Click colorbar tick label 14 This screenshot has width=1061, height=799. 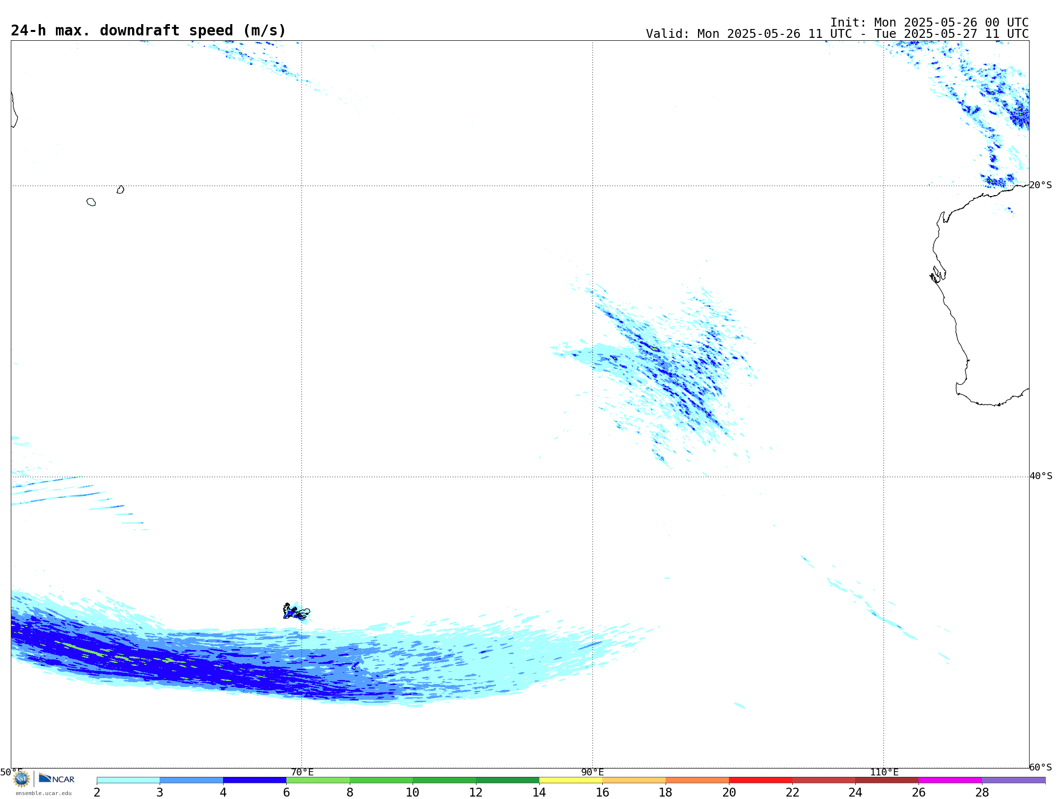[539, 793]
